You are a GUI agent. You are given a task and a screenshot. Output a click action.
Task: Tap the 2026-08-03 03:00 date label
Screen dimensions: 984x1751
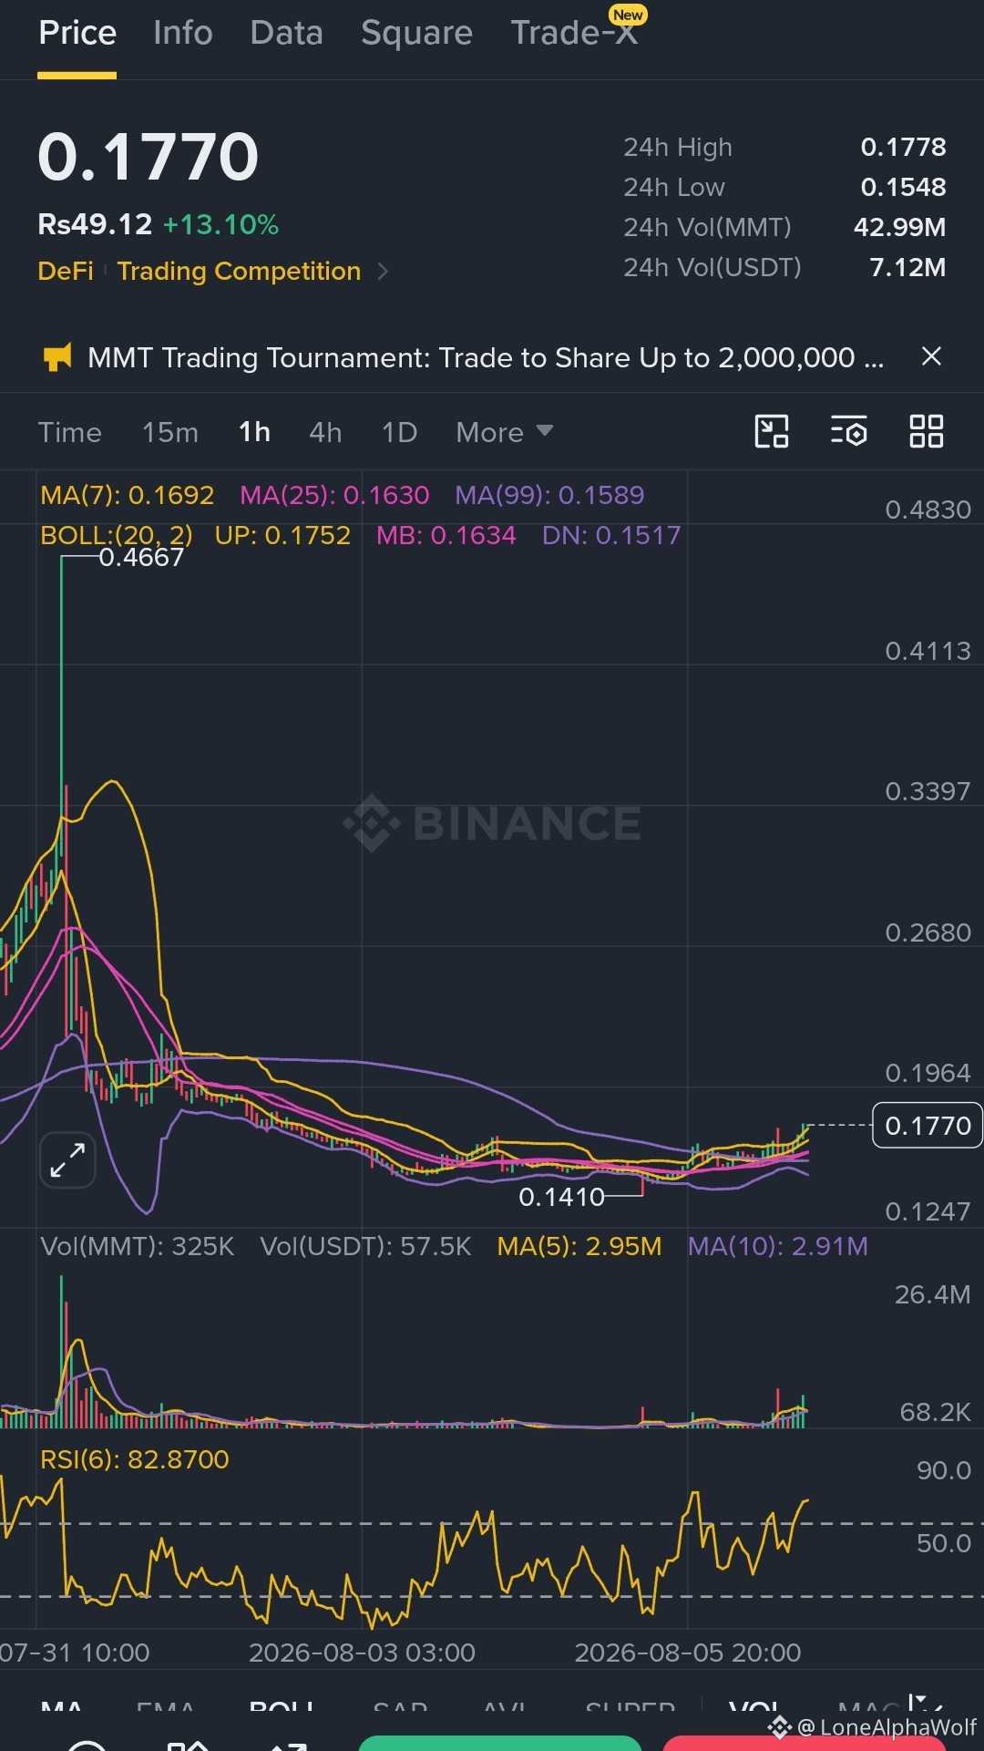362,1653
